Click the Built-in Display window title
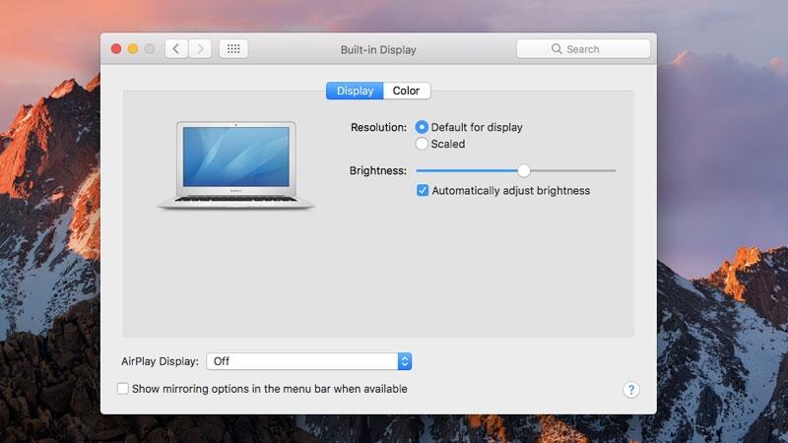This screenshot has height=443, width=788. click(378, 50)
